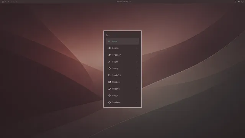Choose the Install menu entry
Viewport: 245px width, 138px height.
[122, 75]
